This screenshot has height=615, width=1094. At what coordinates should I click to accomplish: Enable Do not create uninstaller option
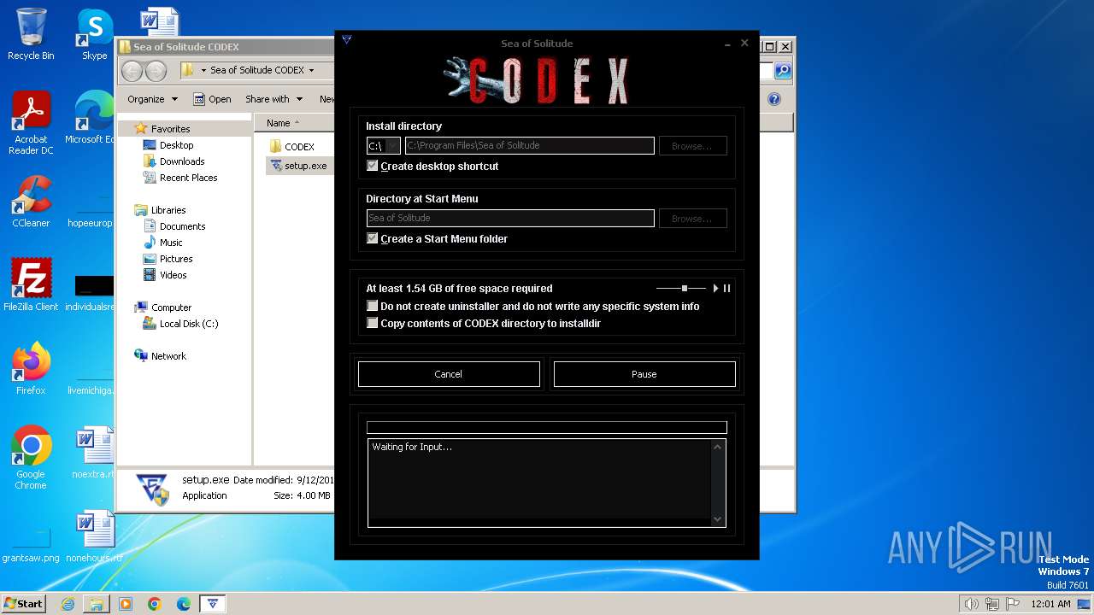373,306
